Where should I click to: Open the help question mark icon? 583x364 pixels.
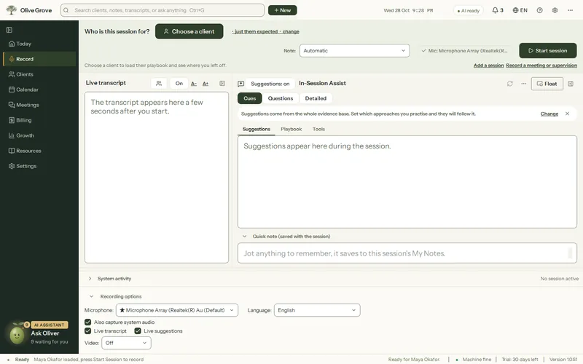click(539, 10)
